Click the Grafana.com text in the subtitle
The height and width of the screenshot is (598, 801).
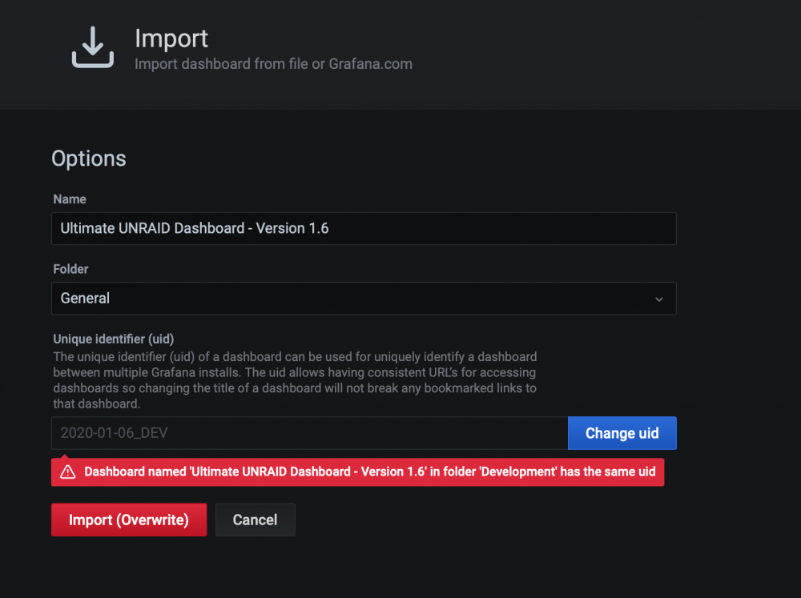click(x=370, y=64)
